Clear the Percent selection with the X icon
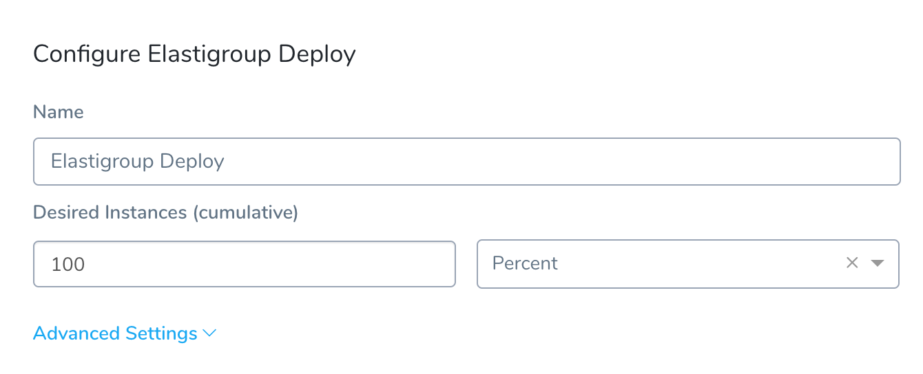The image size is (923, 374). (x=852, y=263)
